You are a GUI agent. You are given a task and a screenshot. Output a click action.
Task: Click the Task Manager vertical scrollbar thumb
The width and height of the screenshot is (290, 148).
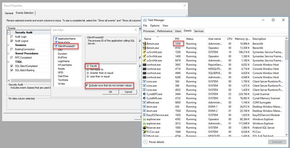click(286, 49)
